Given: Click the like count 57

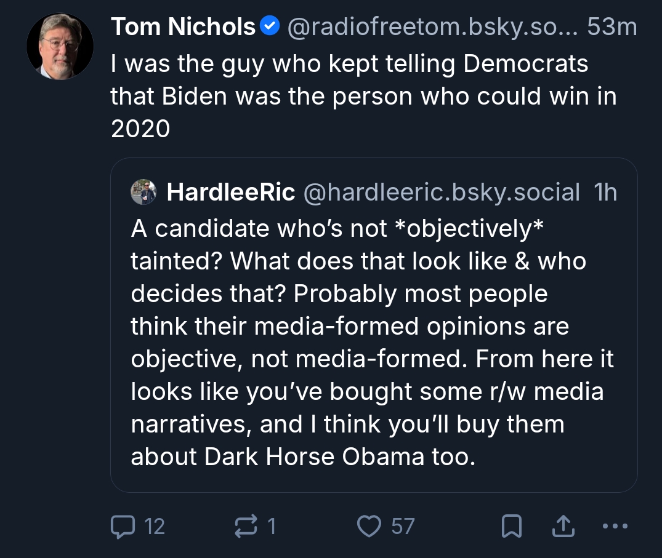Looking at the screenshot, I should pos(403,527).
